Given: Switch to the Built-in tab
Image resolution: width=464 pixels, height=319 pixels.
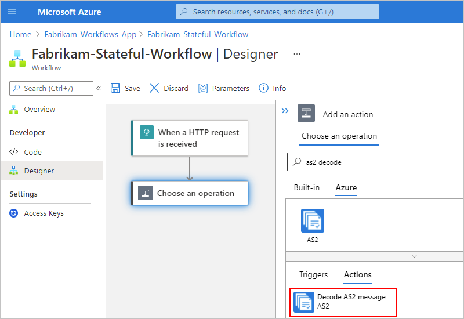Looking at the screenshot, I should coord(306,188).
